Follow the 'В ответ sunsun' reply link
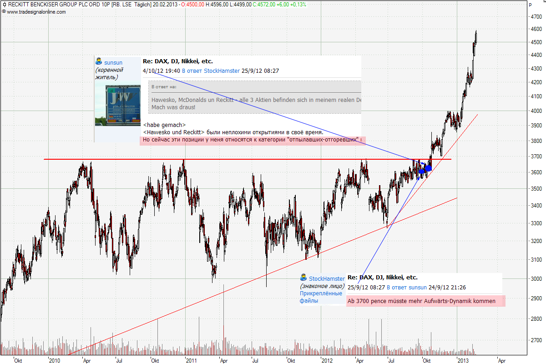 [407, 287]
